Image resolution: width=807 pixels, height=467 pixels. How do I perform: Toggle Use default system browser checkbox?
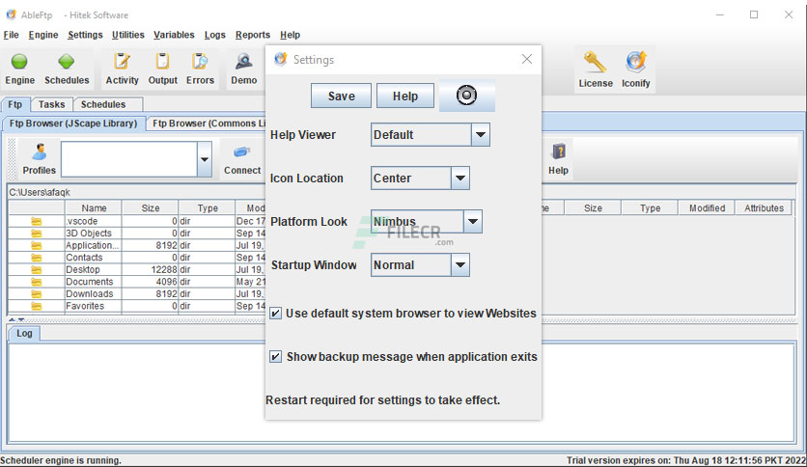(x=276, y=314)
